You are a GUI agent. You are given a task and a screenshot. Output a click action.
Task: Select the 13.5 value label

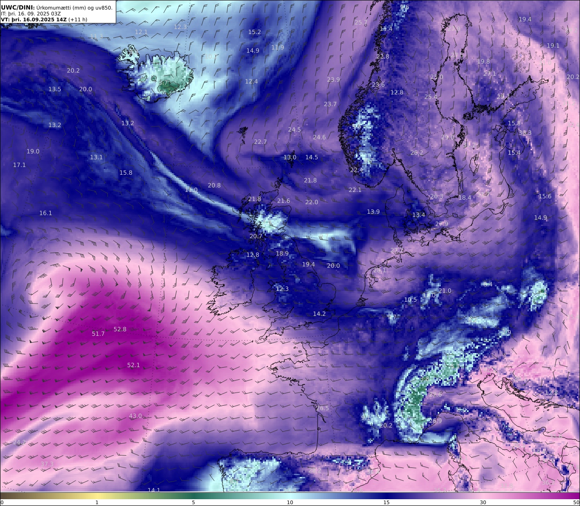[55, 89]
